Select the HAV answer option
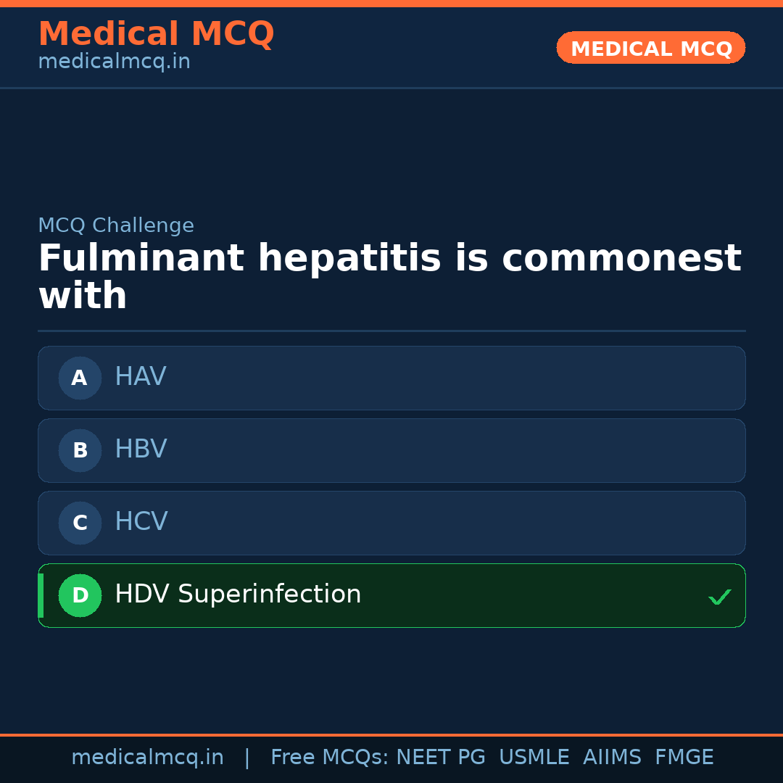 391,378
